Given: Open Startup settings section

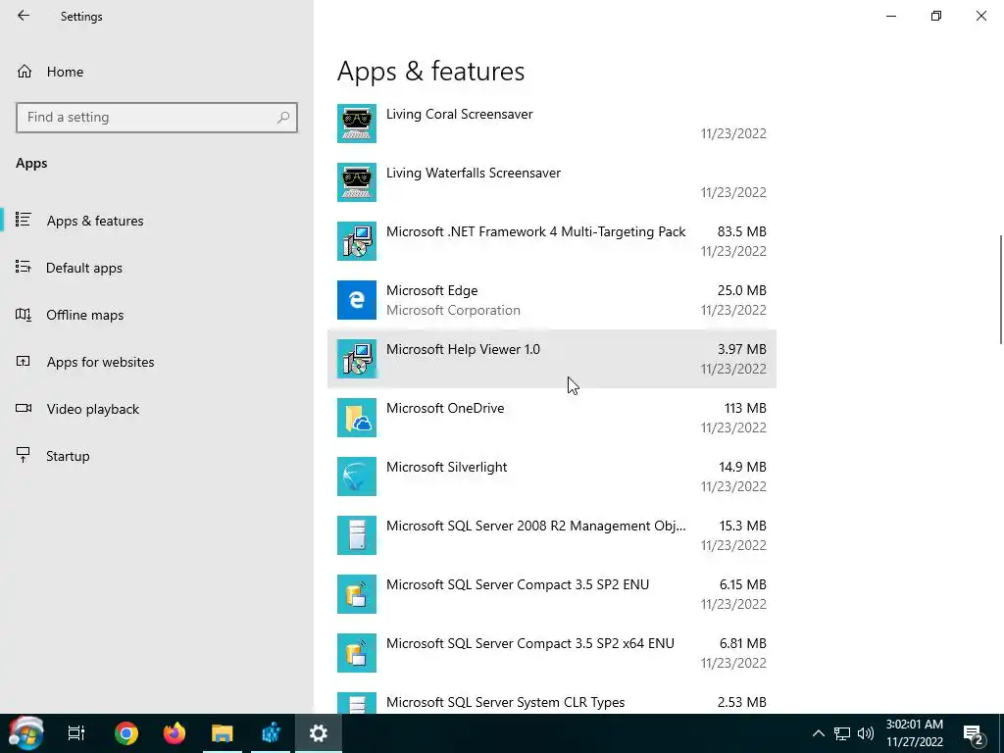Looking at the screenshot, I should [157, 456].
